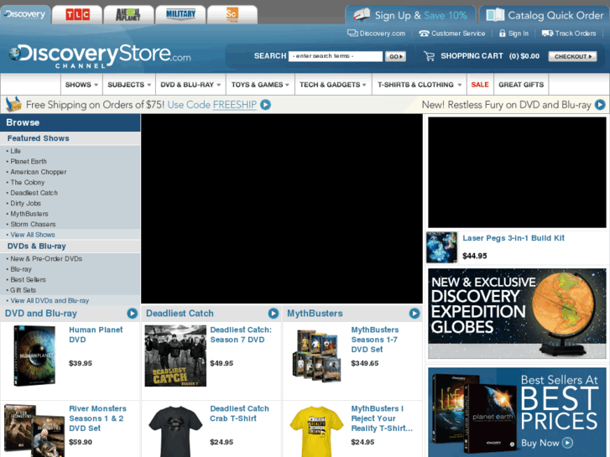Image resolution: width=610 pixels, height=457 pixels.
Task: Expand the Toys & Games dropdown menu
Action: (260, 85)
